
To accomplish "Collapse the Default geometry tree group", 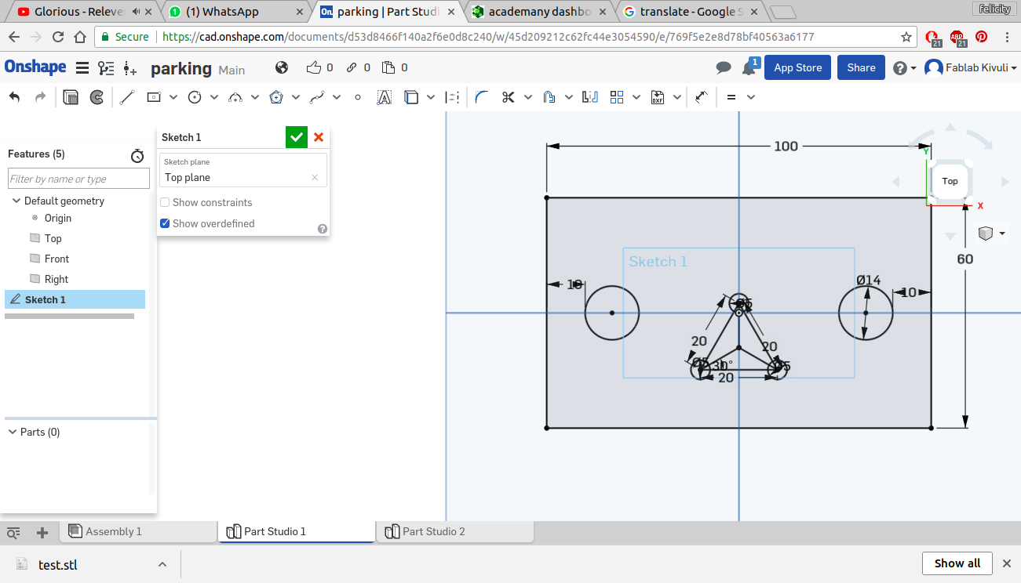I will [x=16, y=201].
